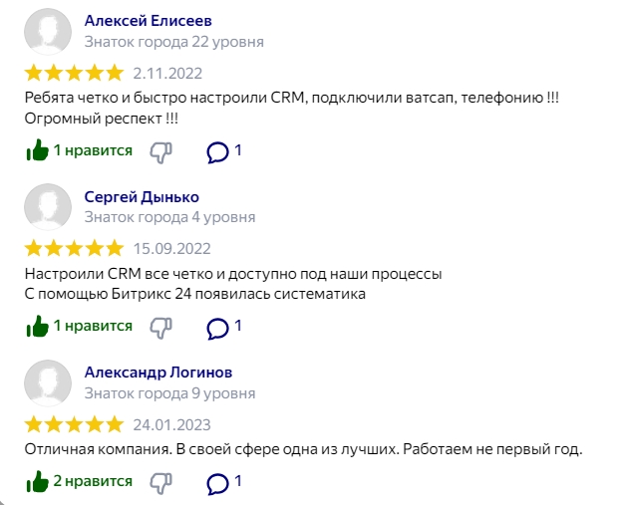Dislike Сергей Дынько's review
Viewport: 625px width, 505px height.
161,327
